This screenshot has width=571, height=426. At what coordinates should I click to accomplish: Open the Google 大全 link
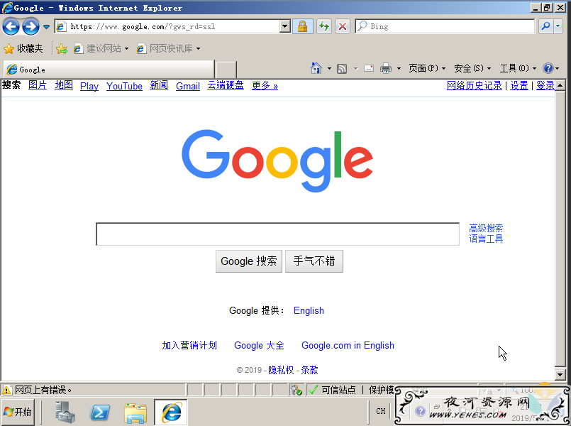pos(259,345)
